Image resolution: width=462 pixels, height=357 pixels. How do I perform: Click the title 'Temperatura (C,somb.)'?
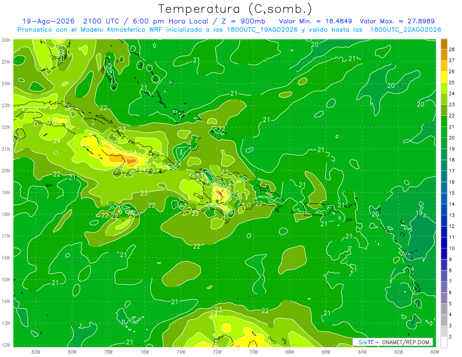[x=235, y=9]
